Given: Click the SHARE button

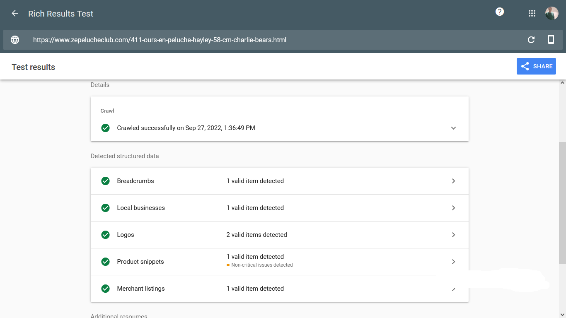Looking at the screenshot, I should point(536,66).
